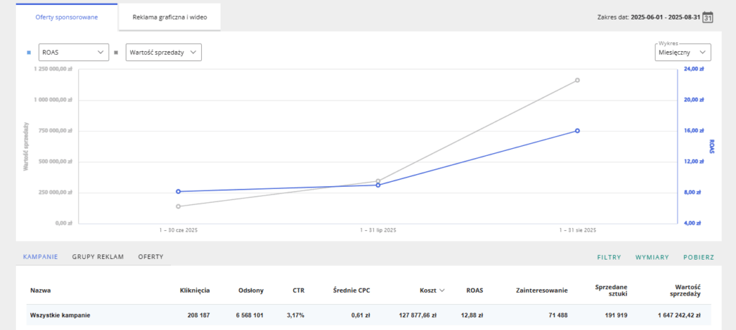The image size is (736, 330).
Task: Open the FILTRY panel
Action: tap(609, 257)
